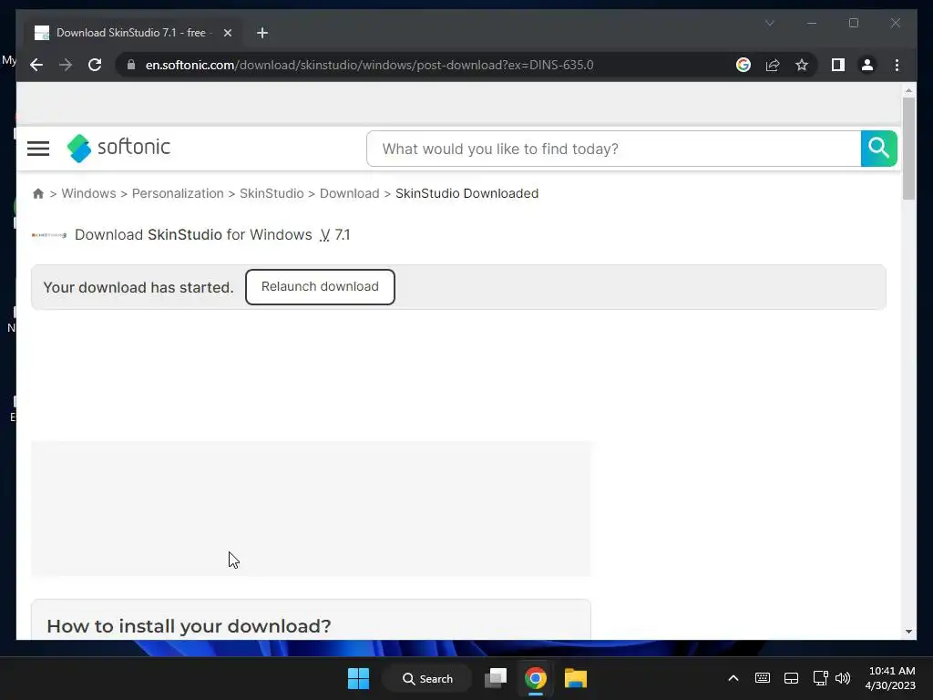
Task: Click the vertical scrollbar thumb
Action: 908,149
